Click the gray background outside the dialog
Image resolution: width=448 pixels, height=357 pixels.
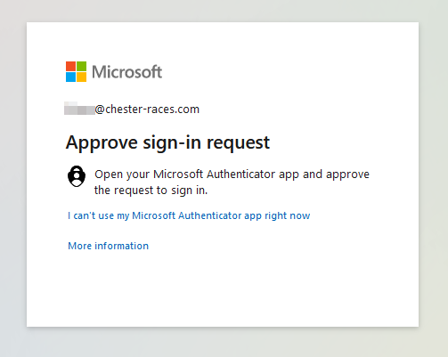[223, 343]
